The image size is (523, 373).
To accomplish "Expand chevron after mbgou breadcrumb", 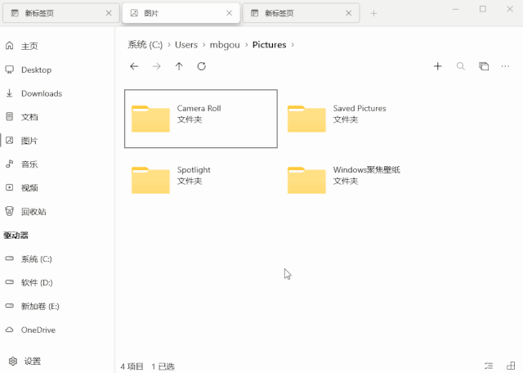I will 246,45.
